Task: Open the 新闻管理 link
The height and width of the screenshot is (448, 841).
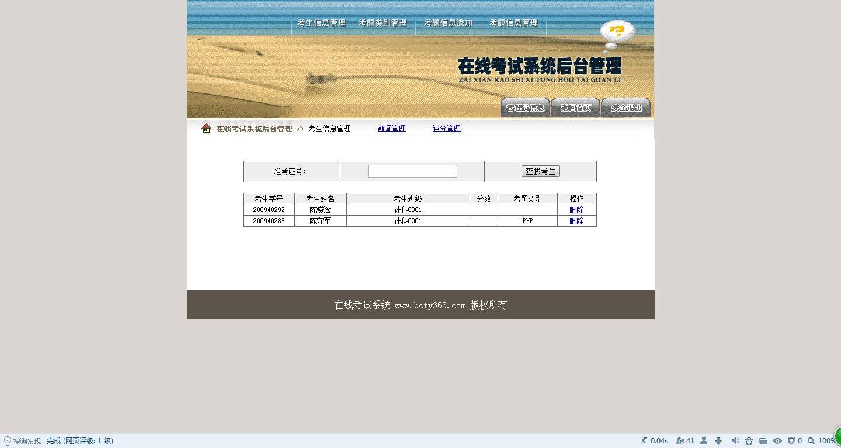Action: (x=391, y=129)
